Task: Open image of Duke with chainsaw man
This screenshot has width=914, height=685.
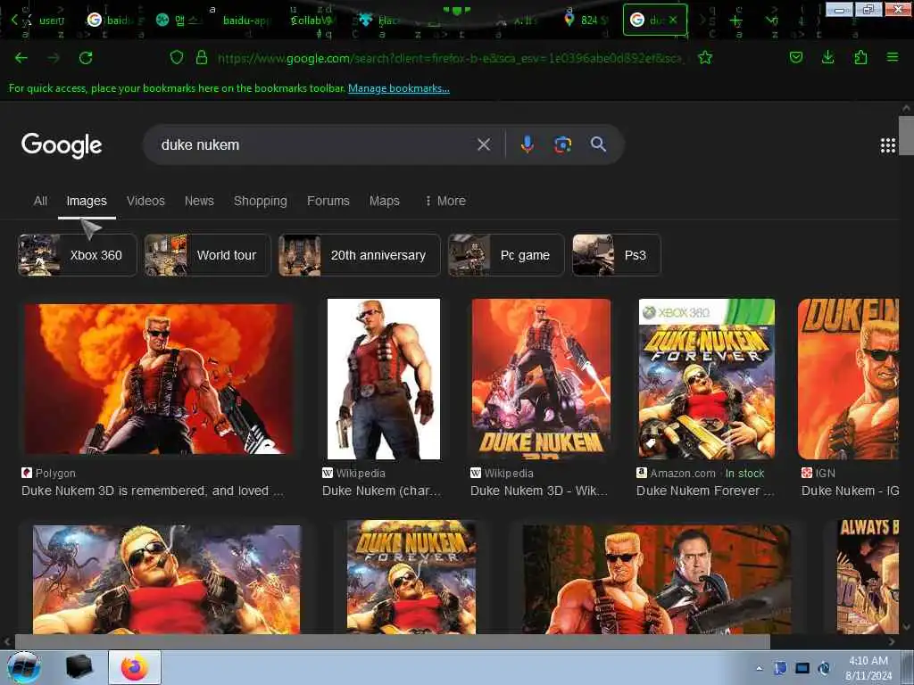Action: click(657, 580)
